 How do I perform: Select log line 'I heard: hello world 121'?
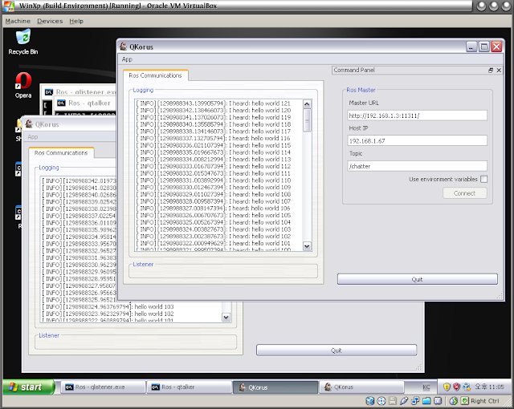(x=214, y=103)
